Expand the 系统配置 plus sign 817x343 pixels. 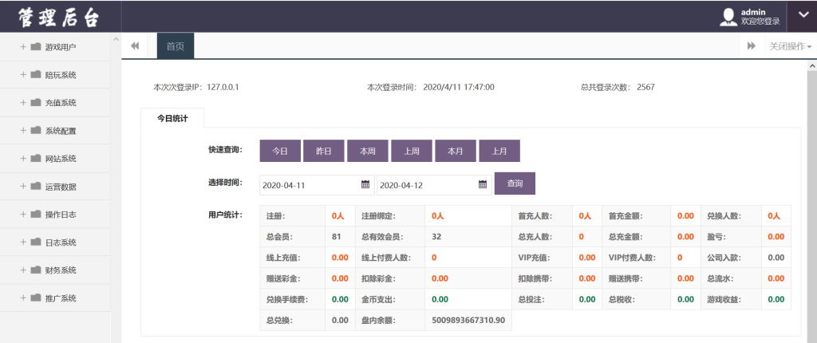[23, 130]
